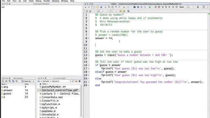
Task: Click the second yellow cell navigation icon
Action: [x=124, y=11]
